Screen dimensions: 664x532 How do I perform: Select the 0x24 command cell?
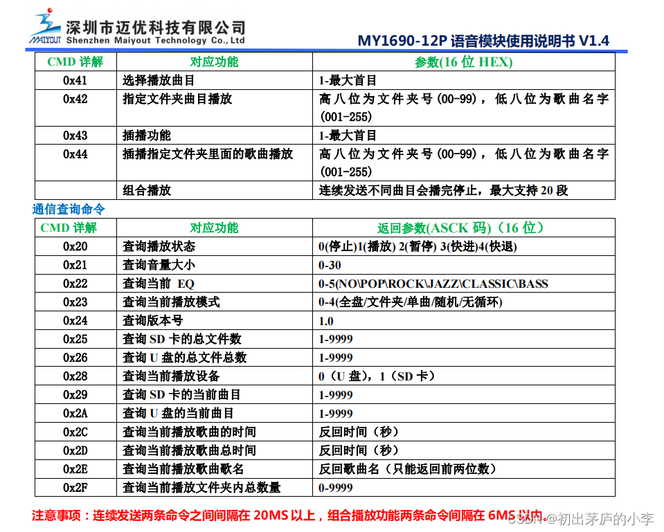point(75,320)
